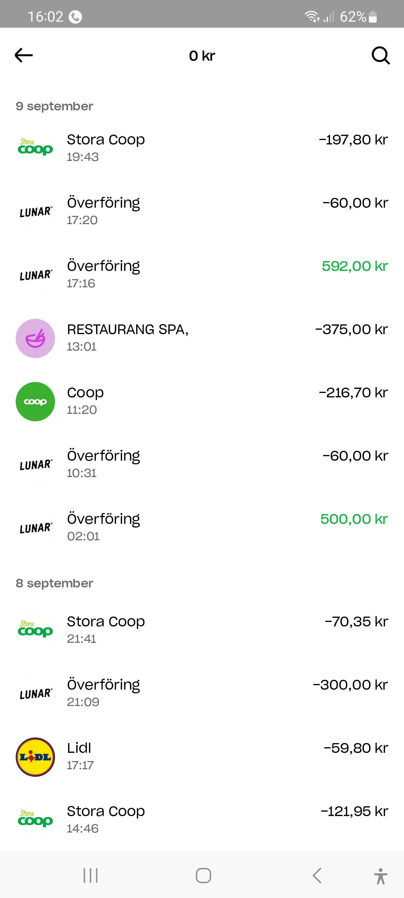The height and width of the screenshot is (898, 404).
Task: Open the Lidl purchase of -59,80 kr
Action: point(202,755)
